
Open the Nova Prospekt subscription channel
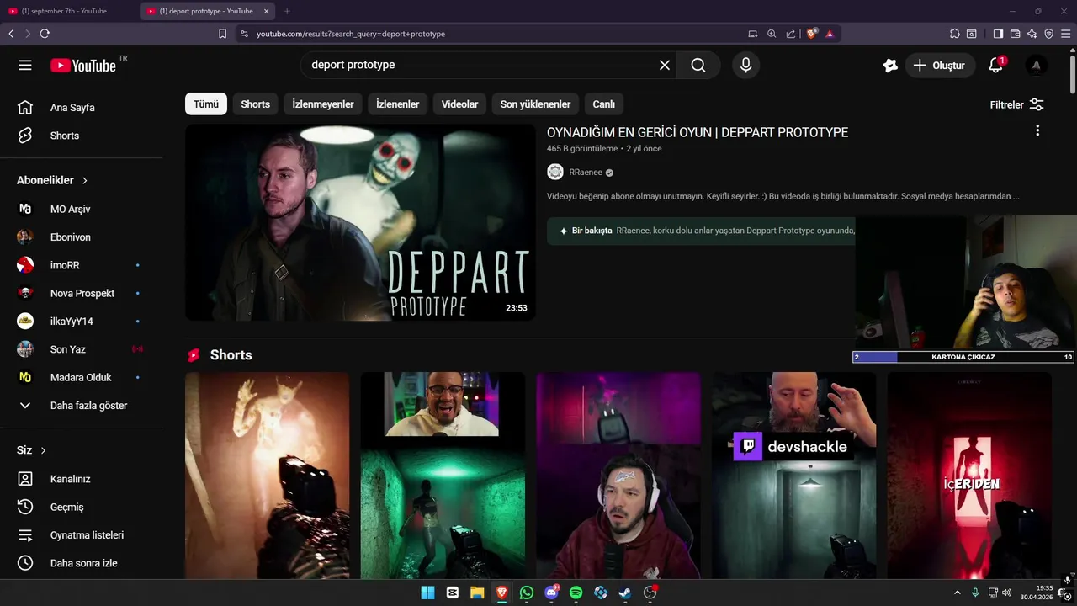(82, 293)
